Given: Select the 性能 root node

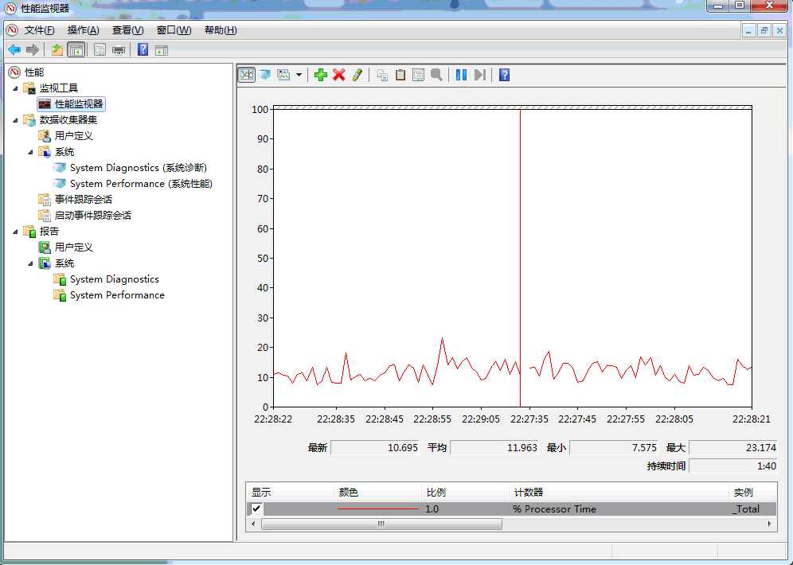Looking at the screenshot, I should [34, 72].
